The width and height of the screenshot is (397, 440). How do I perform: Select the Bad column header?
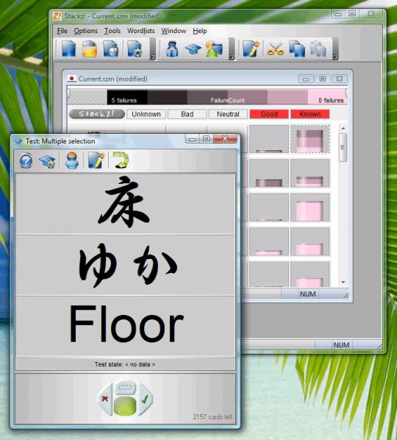pyautogui.click(x=187, y=114)
